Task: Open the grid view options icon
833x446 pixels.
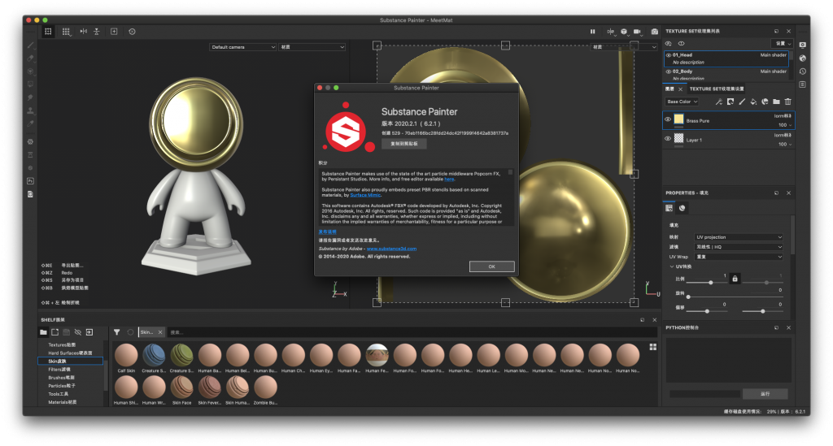Action: (66, 32)
